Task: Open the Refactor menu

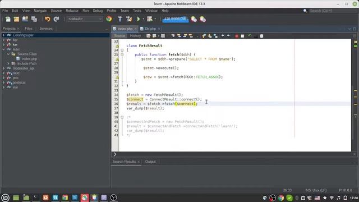Action: pyautogui.click(x=72, y=11)
